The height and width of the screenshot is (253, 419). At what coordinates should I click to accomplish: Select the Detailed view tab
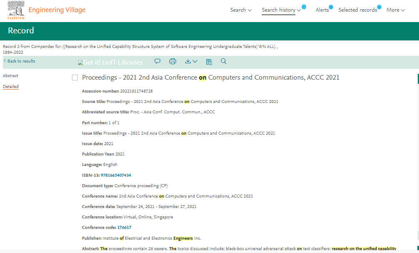pos(11,86)
